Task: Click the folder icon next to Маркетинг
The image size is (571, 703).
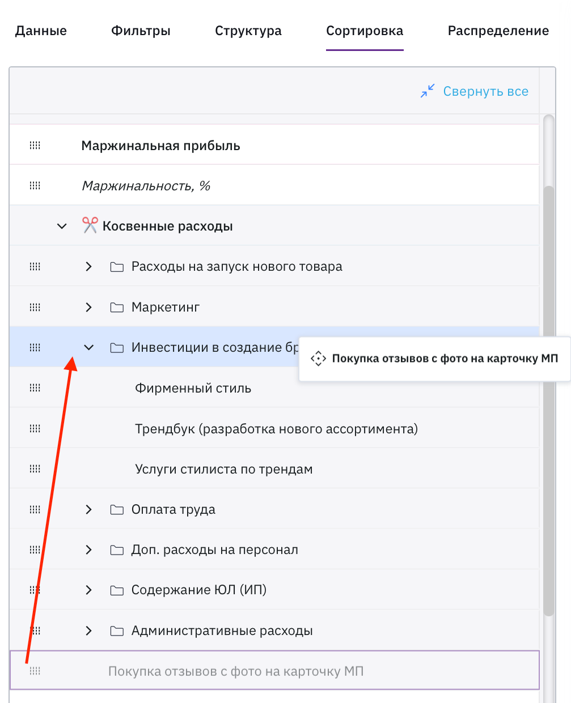Action: (x=117, y=308)
